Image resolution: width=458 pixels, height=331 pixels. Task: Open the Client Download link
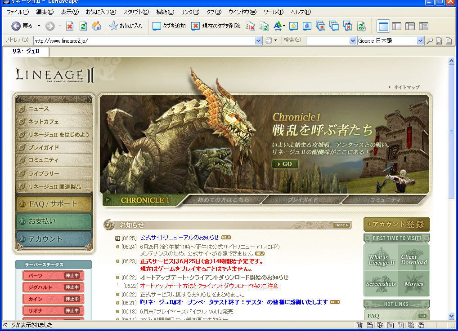[413, 260]
